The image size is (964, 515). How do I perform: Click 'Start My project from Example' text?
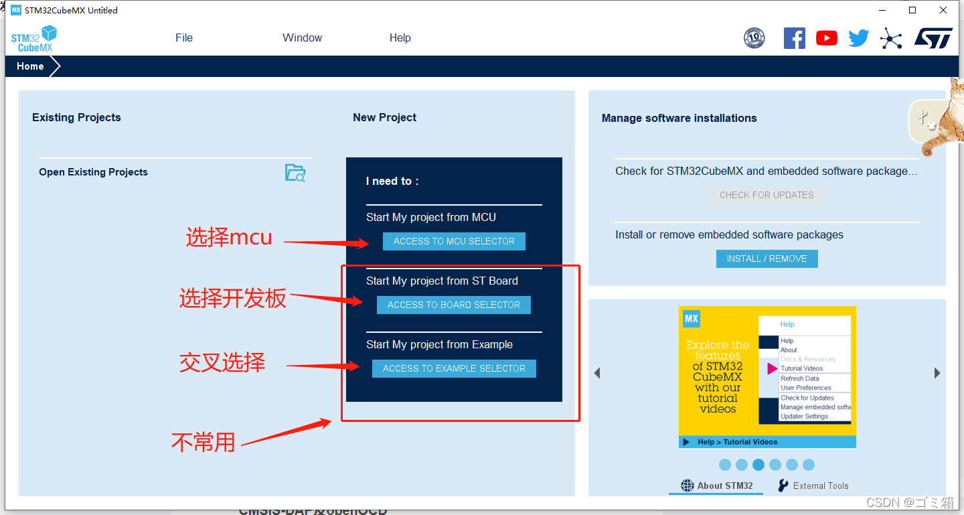coord(439,344)
